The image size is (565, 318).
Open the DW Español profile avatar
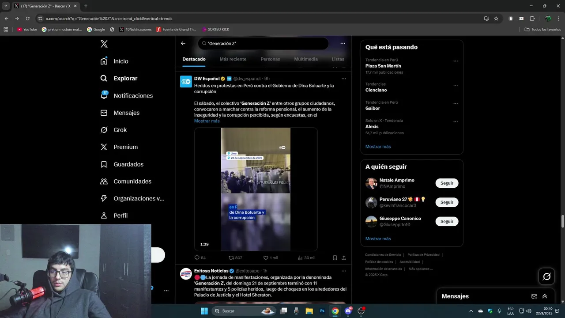click(186, 82)
